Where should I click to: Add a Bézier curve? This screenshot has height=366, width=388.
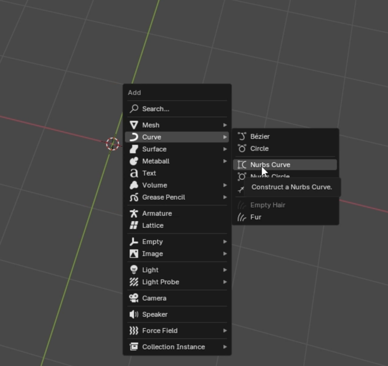click(x=285, y=137)
